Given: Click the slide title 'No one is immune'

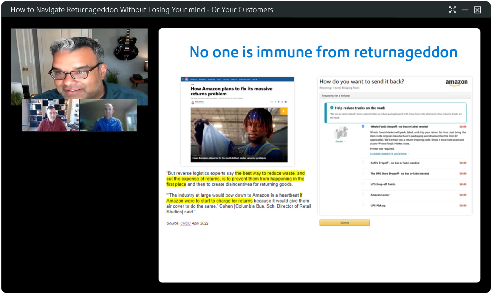Looking at the screenshot, I should click(324, 52).
